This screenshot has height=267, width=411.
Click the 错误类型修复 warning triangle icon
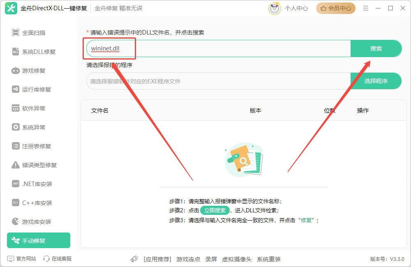(16, 165)
